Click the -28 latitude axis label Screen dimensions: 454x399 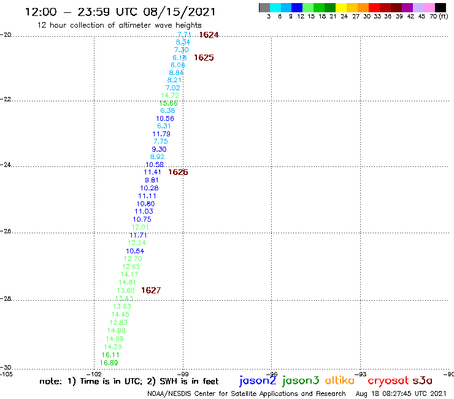[6, 298]
